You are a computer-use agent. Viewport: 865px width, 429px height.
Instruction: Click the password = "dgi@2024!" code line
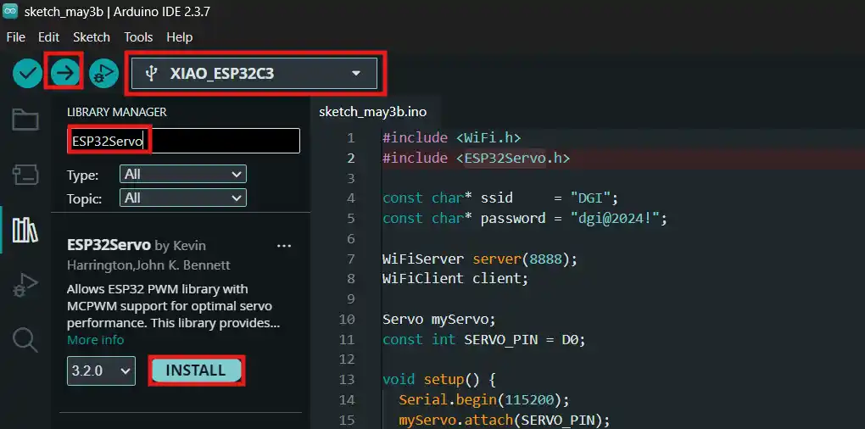click(x=525, y=219)
